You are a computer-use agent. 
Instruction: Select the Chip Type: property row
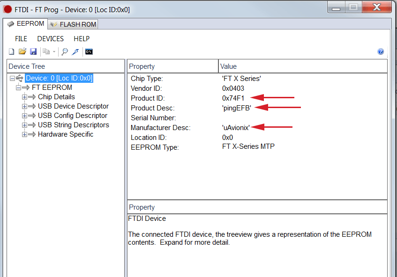tap(257, 79)
